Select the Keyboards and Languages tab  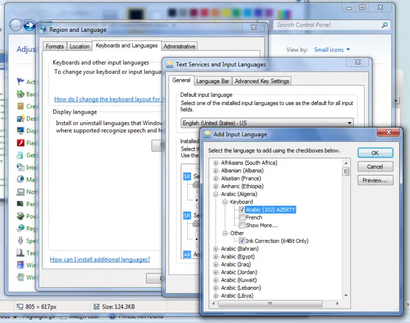126,46
